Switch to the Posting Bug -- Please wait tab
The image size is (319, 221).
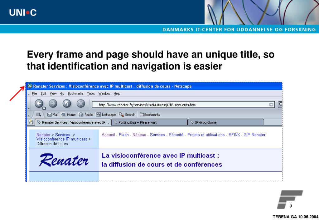tap(150, 122)
